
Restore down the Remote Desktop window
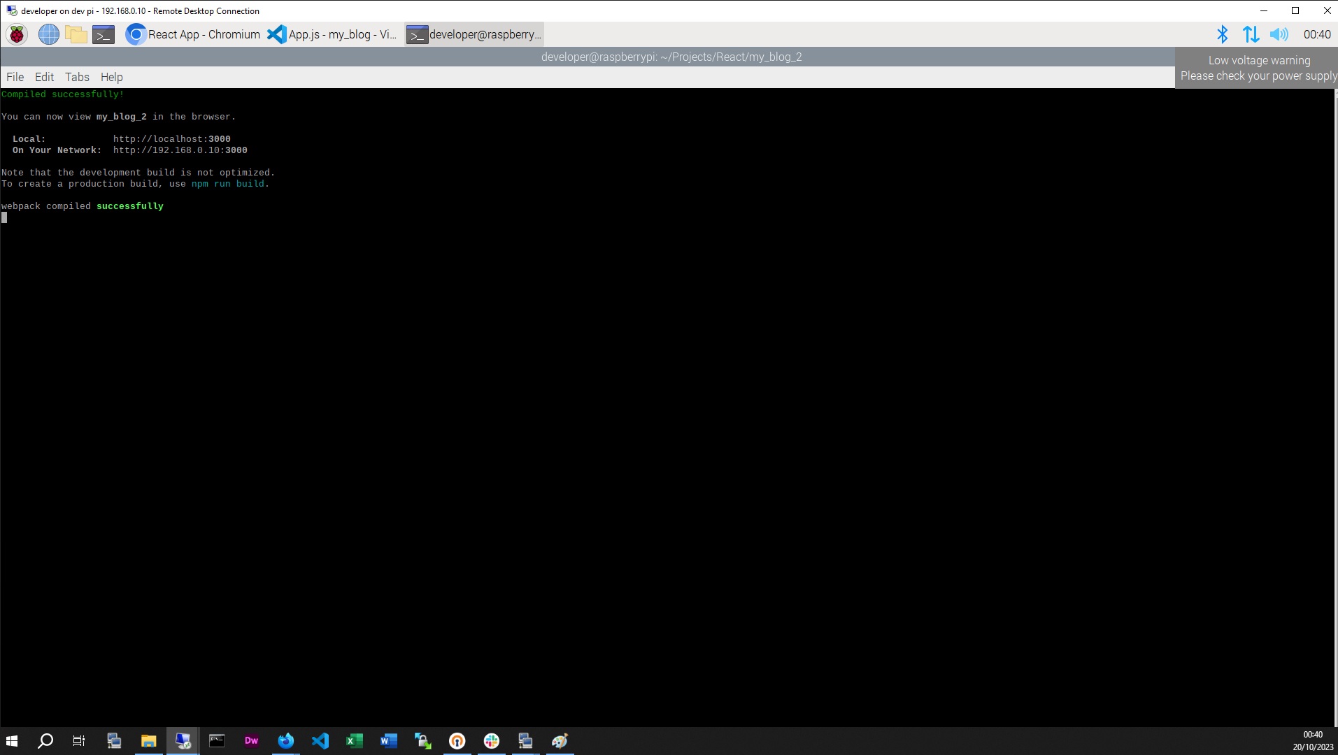click(x=1295, y=10)
